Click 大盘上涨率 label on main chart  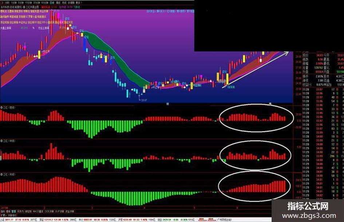(x=6, y=28)
